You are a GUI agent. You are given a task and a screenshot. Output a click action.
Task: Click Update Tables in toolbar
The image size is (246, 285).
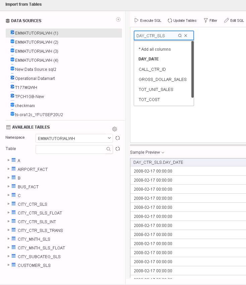(182, 20)
